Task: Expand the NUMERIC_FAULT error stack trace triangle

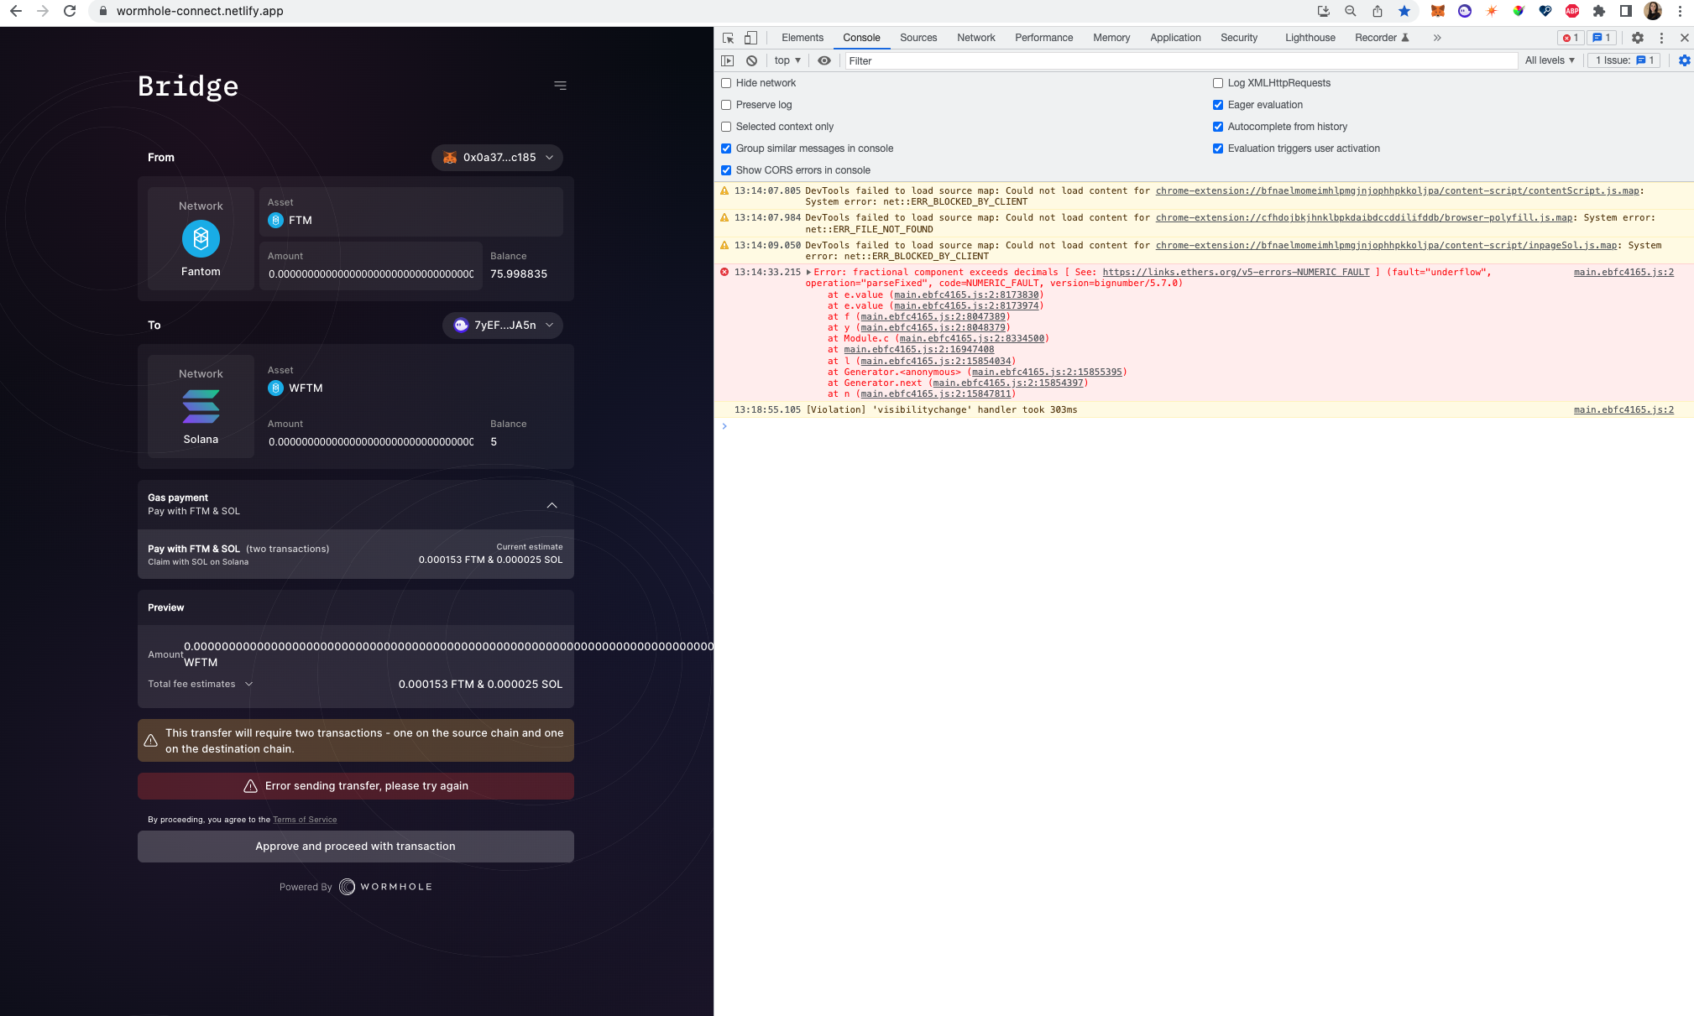Action: [808, 272]
